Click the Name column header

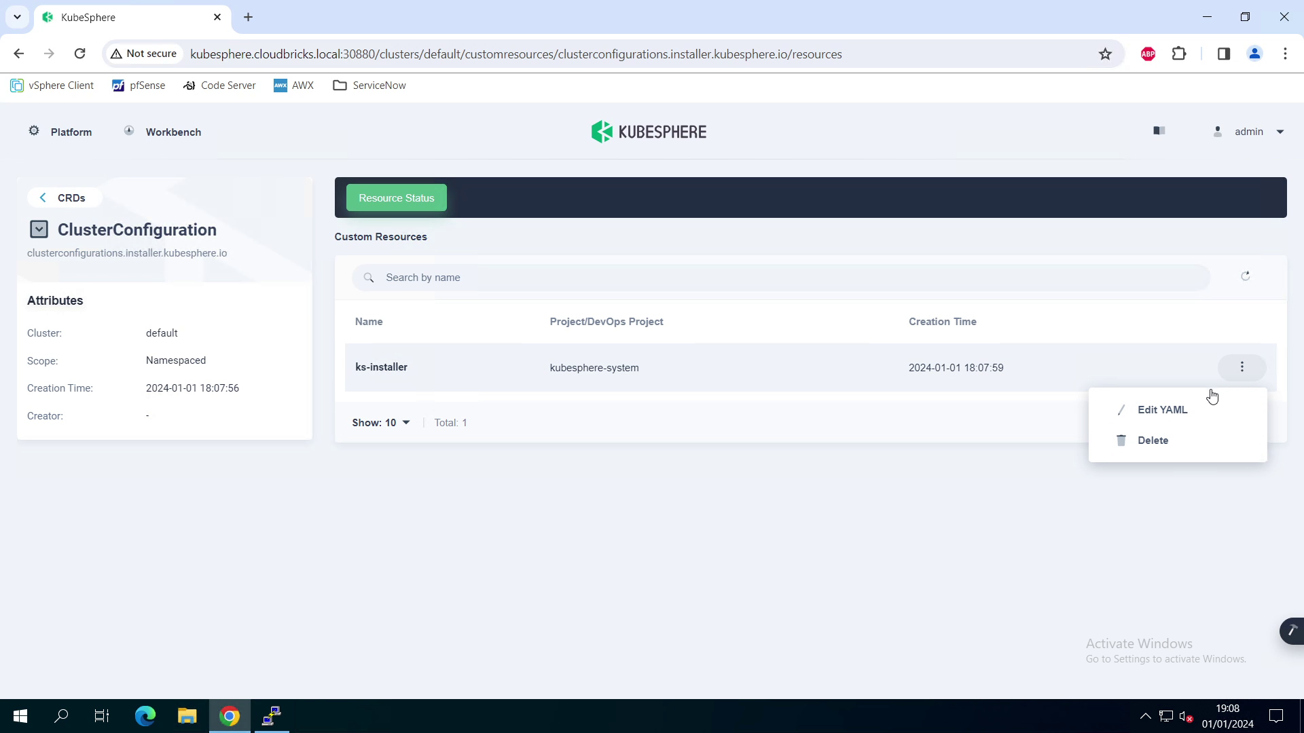click(369, 322)
